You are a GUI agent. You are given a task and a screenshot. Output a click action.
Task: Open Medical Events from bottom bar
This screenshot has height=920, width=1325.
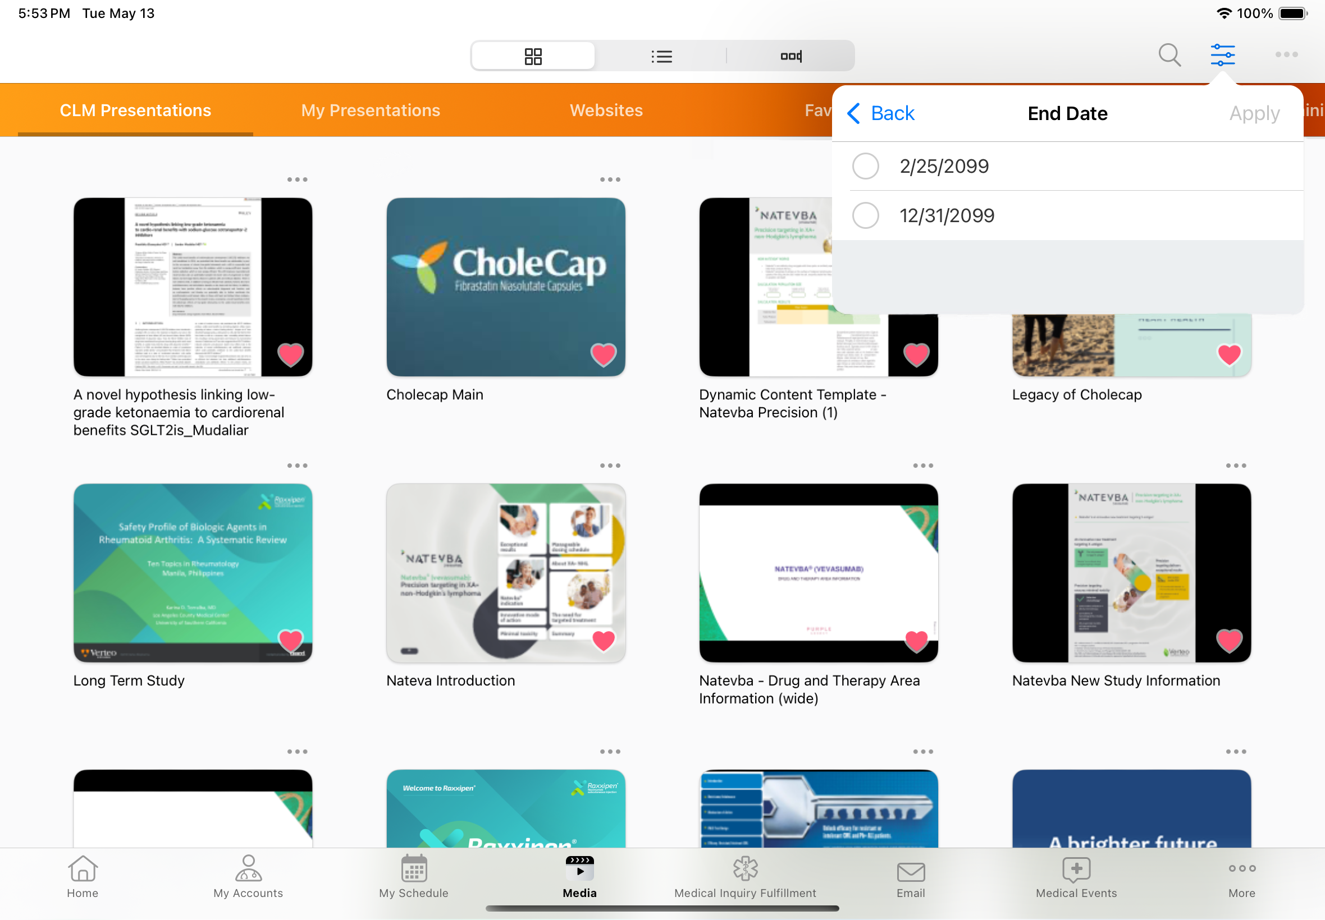1076,876
